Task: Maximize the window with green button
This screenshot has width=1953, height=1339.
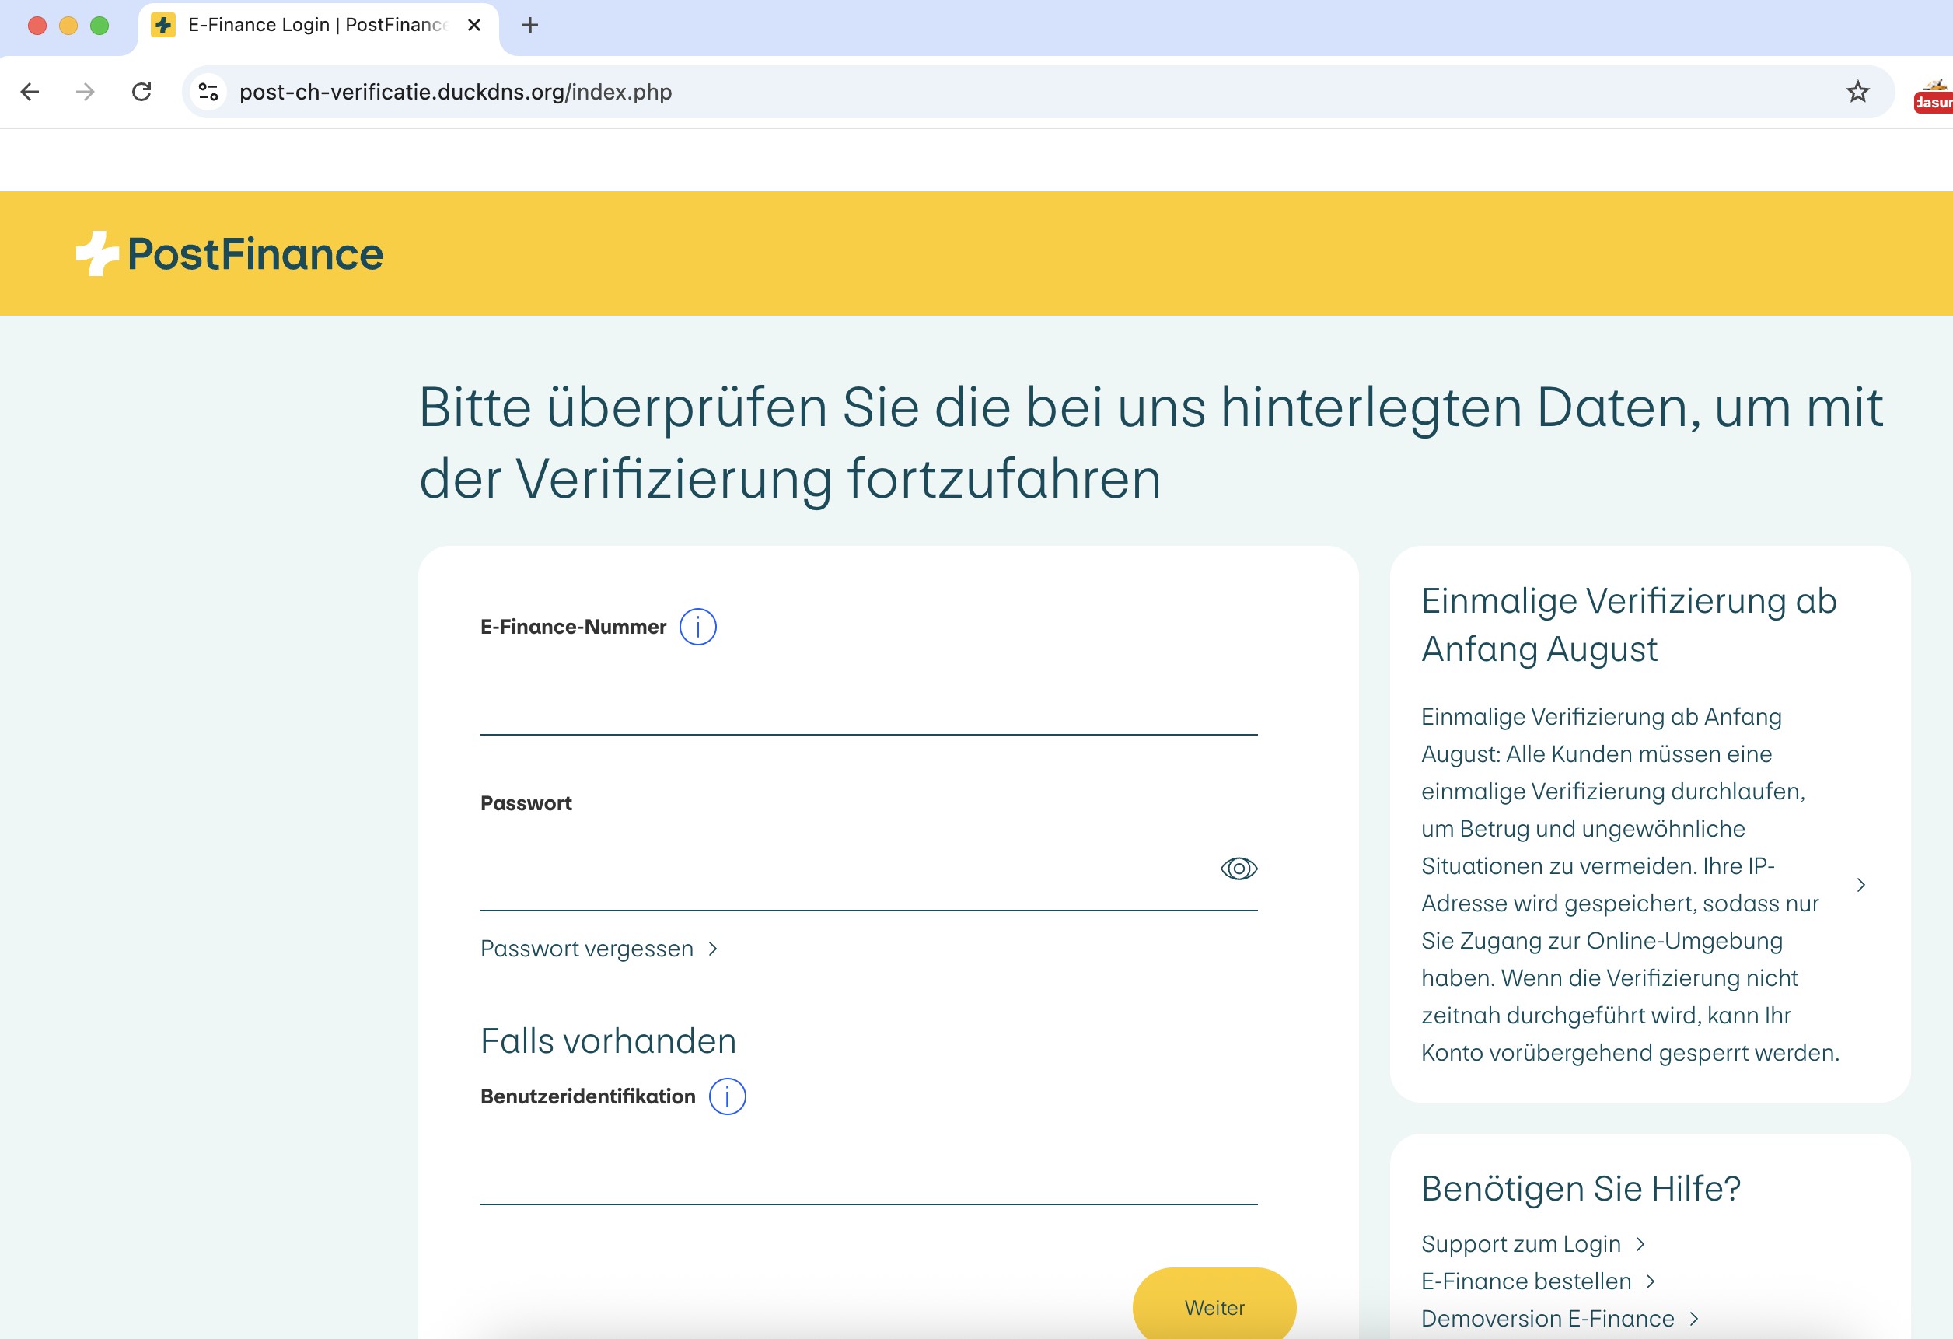Action: tap(100, 25)
